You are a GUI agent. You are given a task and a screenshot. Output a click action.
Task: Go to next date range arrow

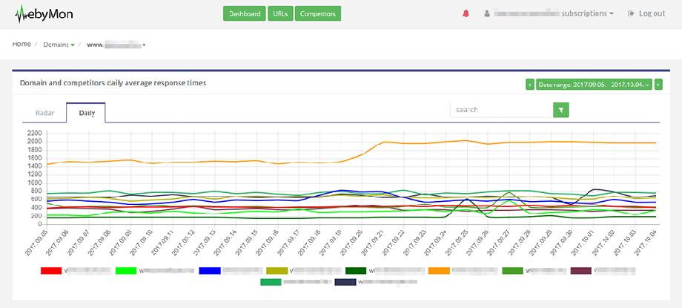click(658, 84)
